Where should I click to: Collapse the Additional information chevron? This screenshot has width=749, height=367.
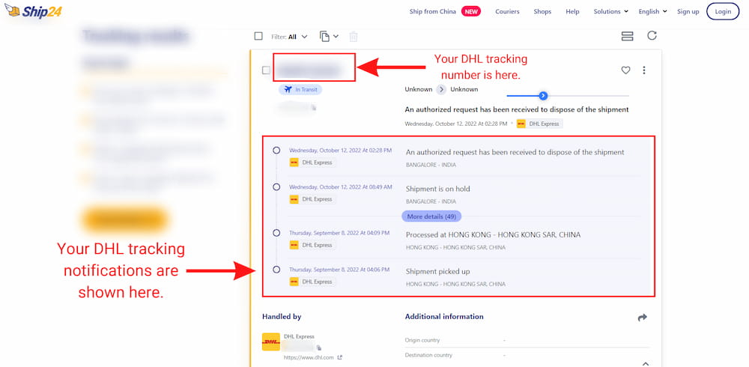(645, 364)
